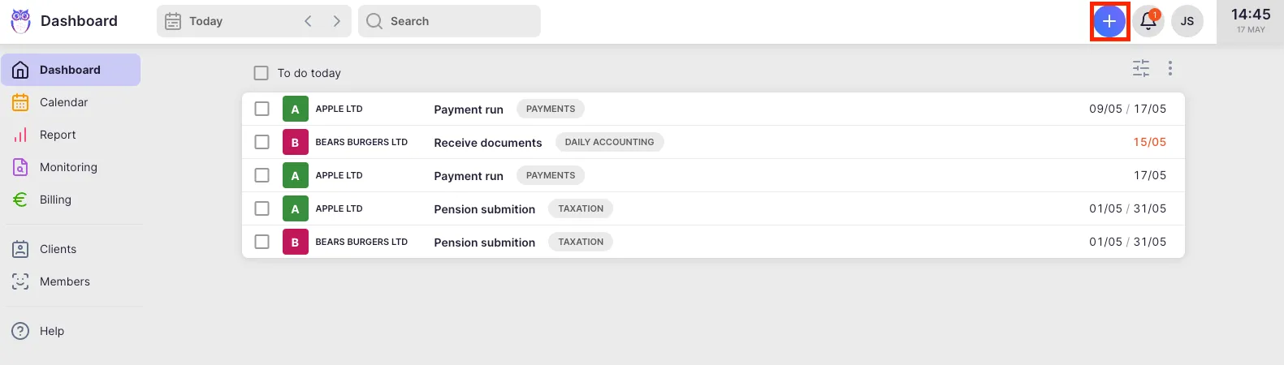The image size is (1284, 365).
Task: Click the Billing euro icon
Action: pyautogui.click(x=20, y=200)
